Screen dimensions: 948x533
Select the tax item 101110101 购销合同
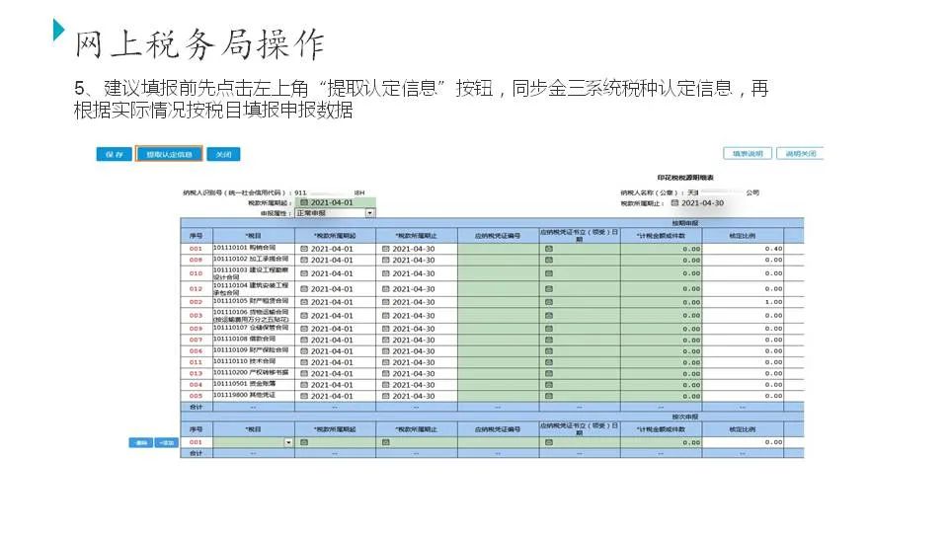244,248
